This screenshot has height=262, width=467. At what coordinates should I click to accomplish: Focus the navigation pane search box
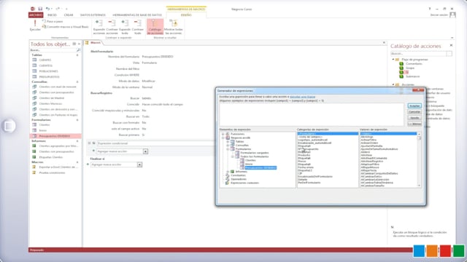click(x=53, y=50)
